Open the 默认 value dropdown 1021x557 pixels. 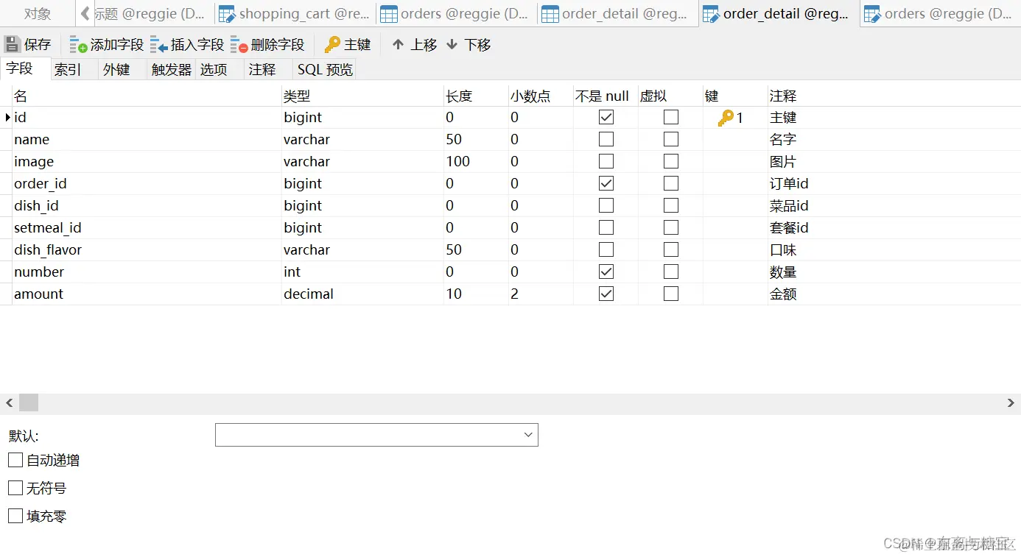pyautogui.click(x=527, y=435)
